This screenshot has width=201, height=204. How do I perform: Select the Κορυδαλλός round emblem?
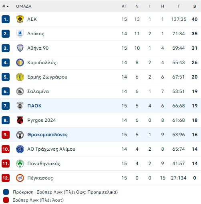[20, 63]
